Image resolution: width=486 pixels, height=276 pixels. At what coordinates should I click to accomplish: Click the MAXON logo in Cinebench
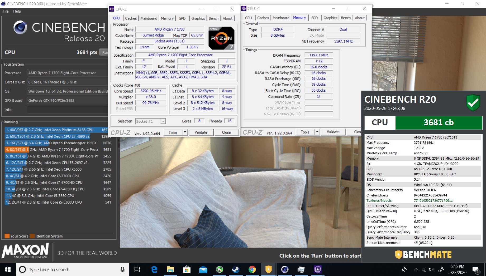coord(25,250)
